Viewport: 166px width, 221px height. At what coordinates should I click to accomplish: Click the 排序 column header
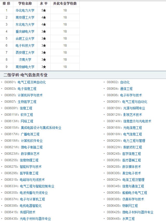coord(6,4)
